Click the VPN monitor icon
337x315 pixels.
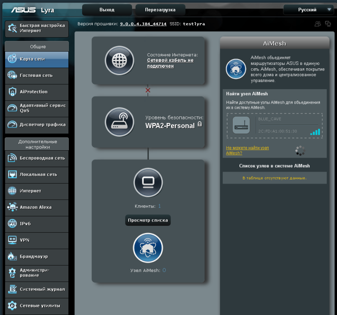click(x=12, y=240)
